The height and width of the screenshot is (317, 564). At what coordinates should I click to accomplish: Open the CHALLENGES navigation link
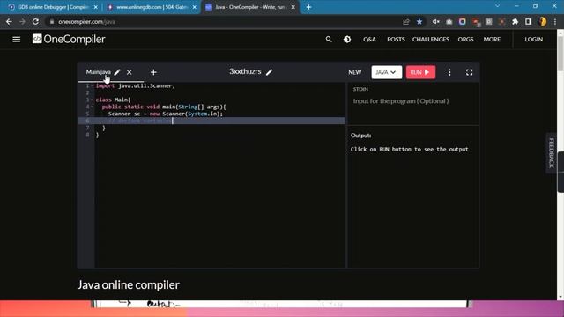click(x=431, y=39)
